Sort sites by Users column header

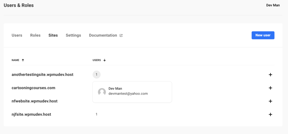click(x=97, y=60)
